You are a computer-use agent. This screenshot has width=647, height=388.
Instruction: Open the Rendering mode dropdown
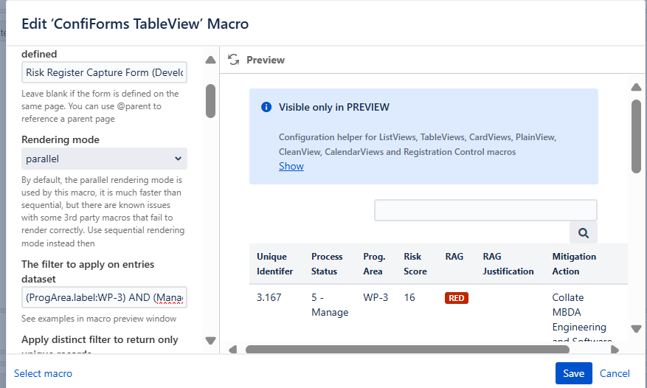(105, 159)
